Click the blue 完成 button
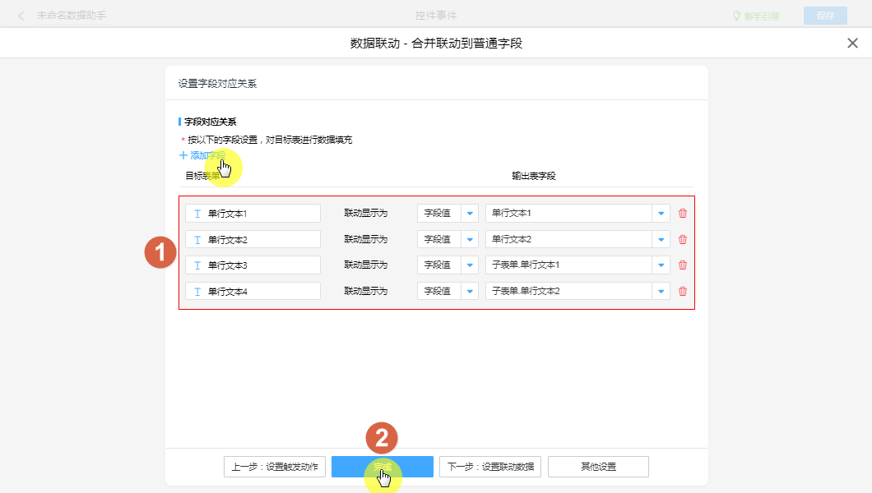This screenshot has width=872, height=493. [x=382, y=467]
